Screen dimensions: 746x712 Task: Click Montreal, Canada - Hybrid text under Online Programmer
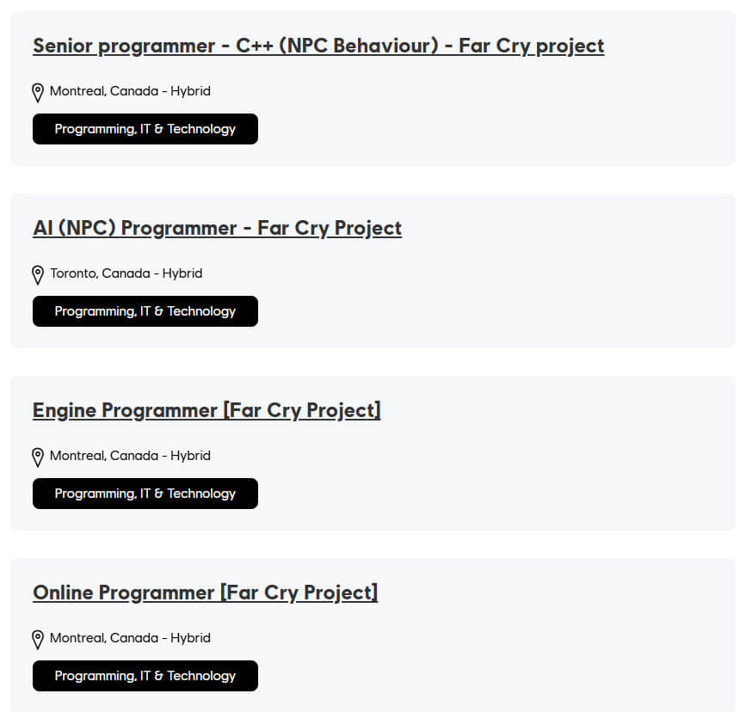click(130, 638)
